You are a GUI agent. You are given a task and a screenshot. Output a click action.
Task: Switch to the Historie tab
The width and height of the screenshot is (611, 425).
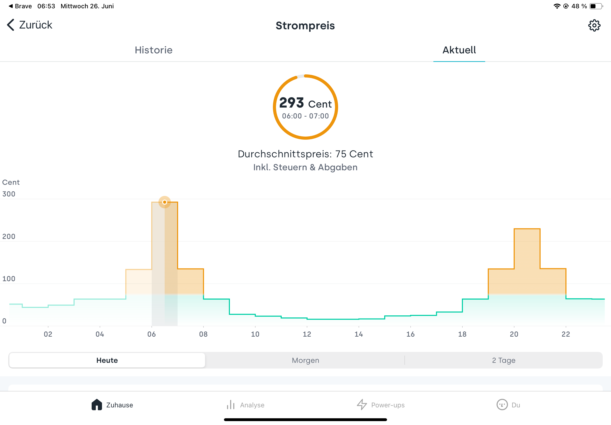point(154,50)
